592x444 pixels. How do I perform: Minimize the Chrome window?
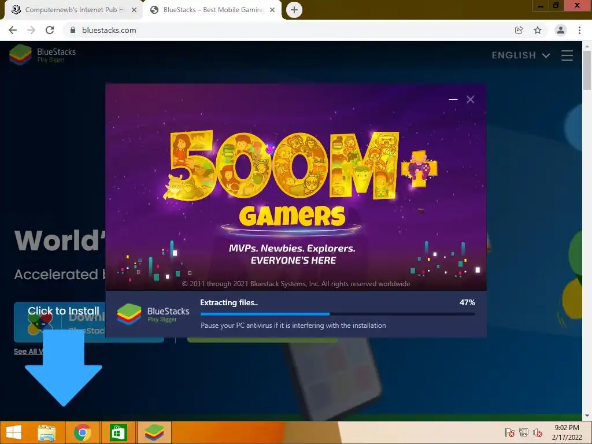pyautogui.click(x=541, y=5)
